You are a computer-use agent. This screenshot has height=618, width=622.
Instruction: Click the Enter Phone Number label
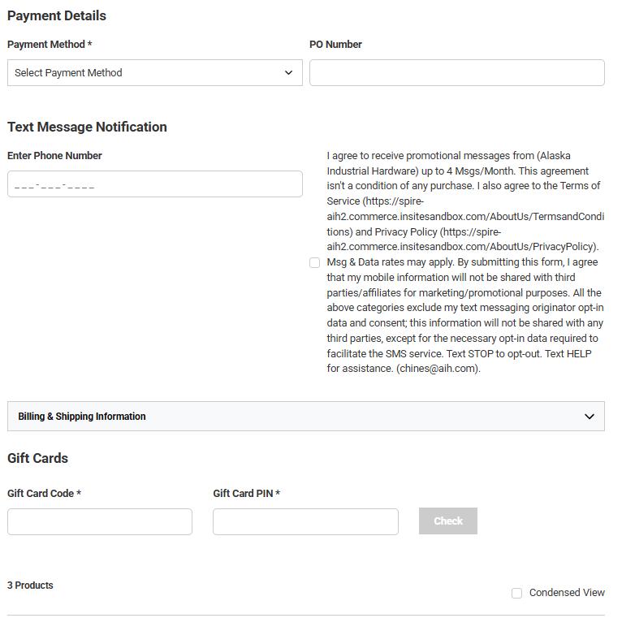(x=54, y=156)
